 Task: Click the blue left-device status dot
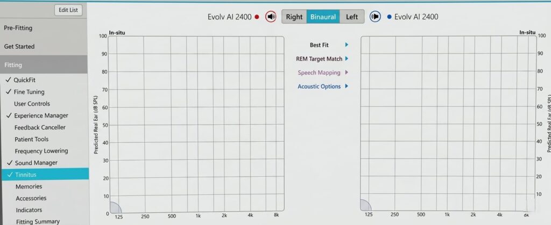tap(389, 17)
